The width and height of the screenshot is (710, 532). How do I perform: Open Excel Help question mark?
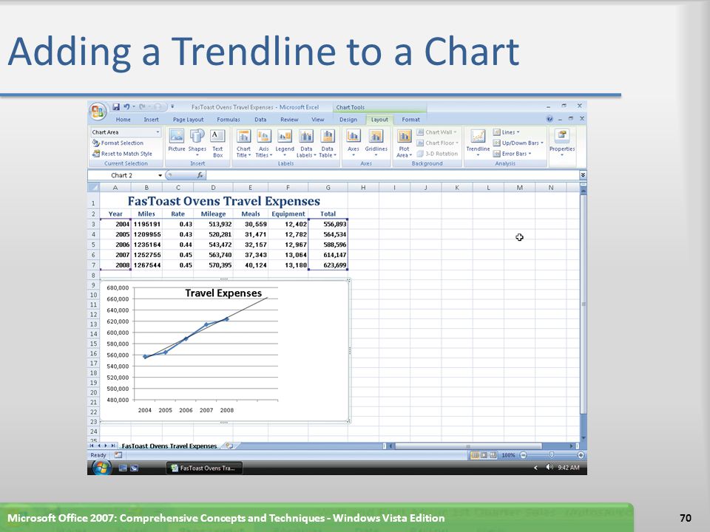(x=550, y=119)
